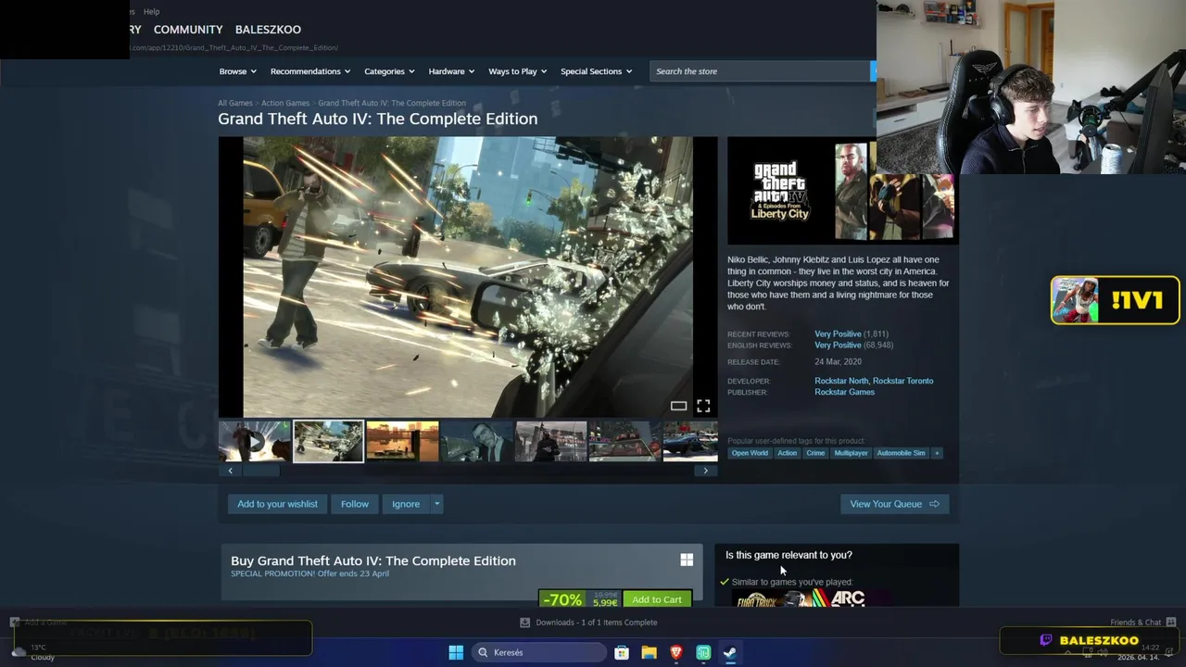Click Add a Game
Image resolution: width=1186 pixels, height=667 pixels.
(38, 623)
